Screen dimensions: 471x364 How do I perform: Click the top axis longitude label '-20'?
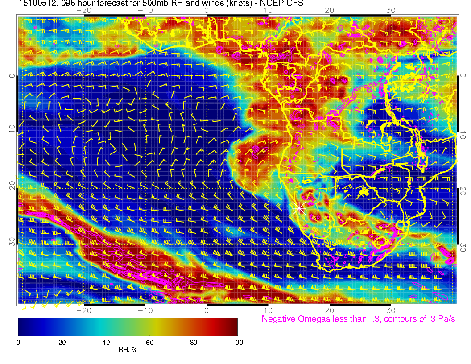tap(84, 11)
